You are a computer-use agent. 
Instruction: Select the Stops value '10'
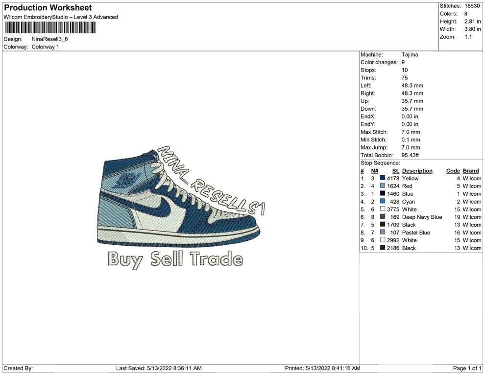pyautogui.click(x=405, y=70)
